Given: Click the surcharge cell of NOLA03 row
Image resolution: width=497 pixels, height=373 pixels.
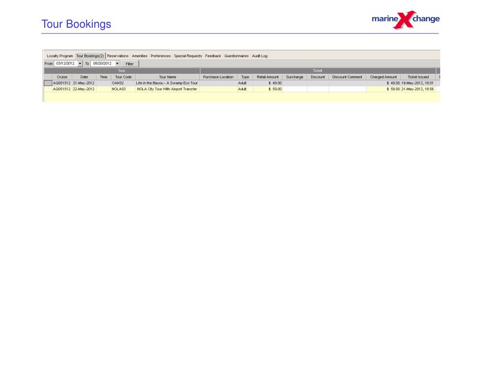Looking at the screenshot, I should [295, 89].
